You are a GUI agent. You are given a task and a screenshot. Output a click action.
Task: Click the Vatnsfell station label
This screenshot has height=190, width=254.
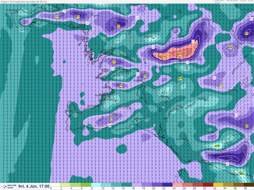tap(233, 90)
